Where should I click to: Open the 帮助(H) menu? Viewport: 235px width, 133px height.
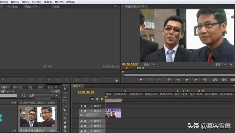70,2
